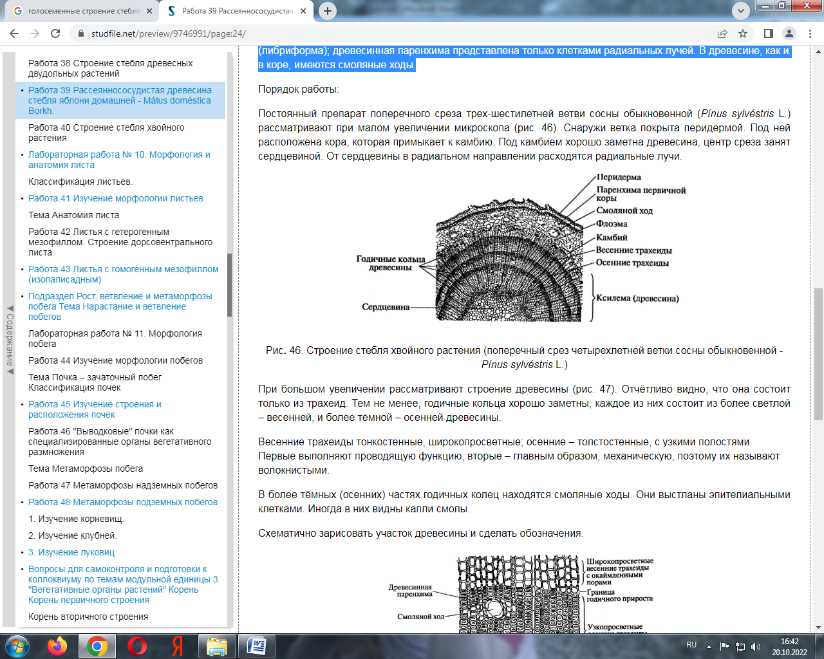Open 'Работа 39 Рассеяннососудистая древесина' link
The height and width of the screenshot is (659, 824).
120,100
